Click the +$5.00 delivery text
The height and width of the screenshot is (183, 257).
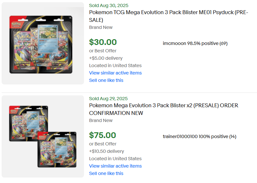tap(106, 58)
